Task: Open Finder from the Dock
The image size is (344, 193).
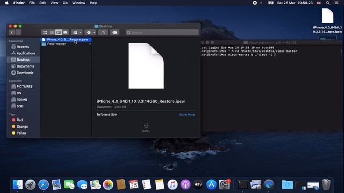Action: click(18, 184)
